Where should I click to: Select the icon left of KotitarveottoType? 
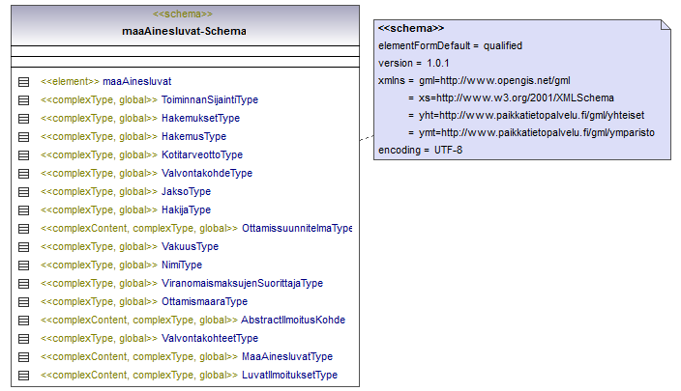(x=24, y=155)
